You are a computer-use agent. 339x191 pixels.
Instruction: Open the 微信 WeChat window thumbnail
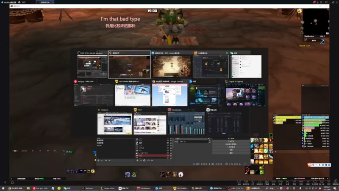pyautogui.click(x=246, y=66)
